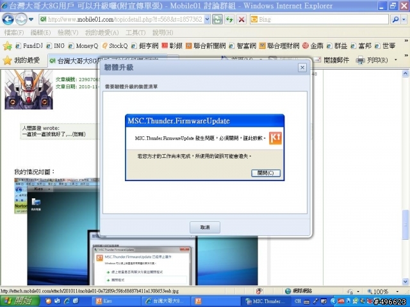
Task: Open the 我的最愛(A) menu
Action: pos(102,33)
